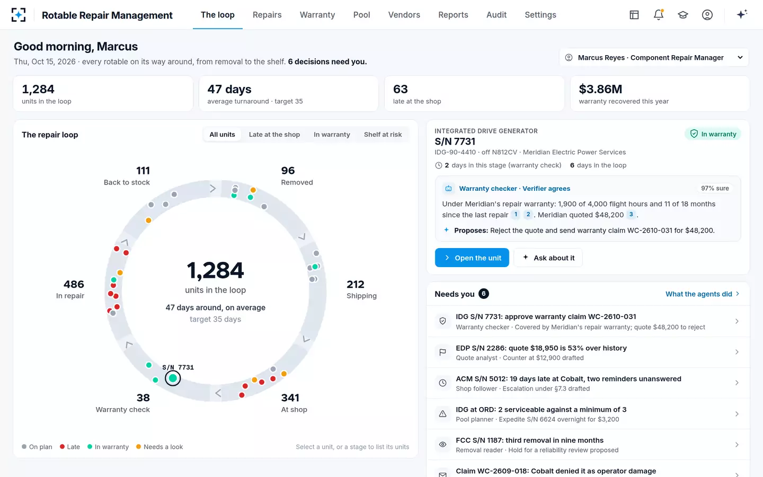This screenshot has width=763, height=477.
Task: Select the Warranty check stage label
Action: (123, 403)
